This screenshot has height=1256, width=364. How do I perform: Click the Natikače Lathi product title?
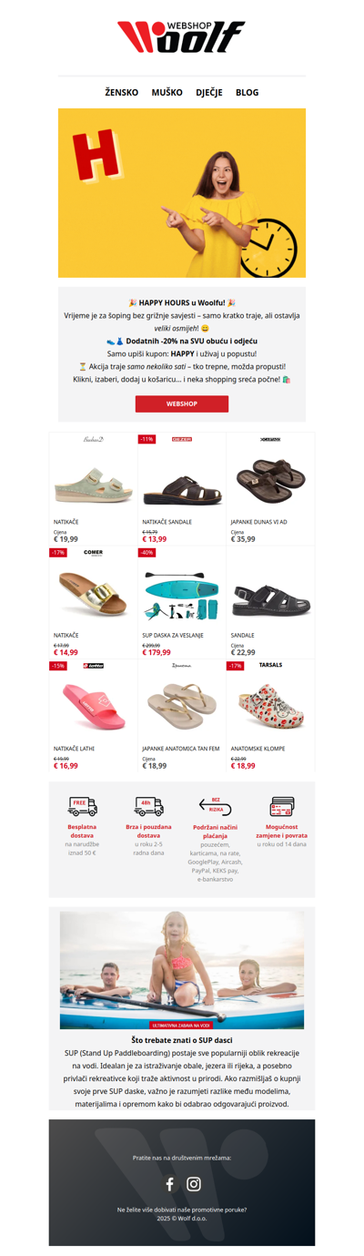(x=73, y=749)
